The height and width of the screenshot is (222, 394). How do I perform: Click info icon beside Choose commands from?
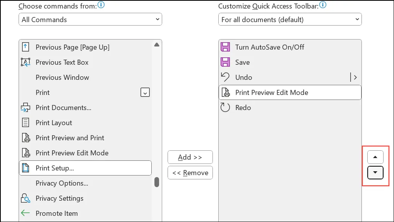[x=101, y=5]
